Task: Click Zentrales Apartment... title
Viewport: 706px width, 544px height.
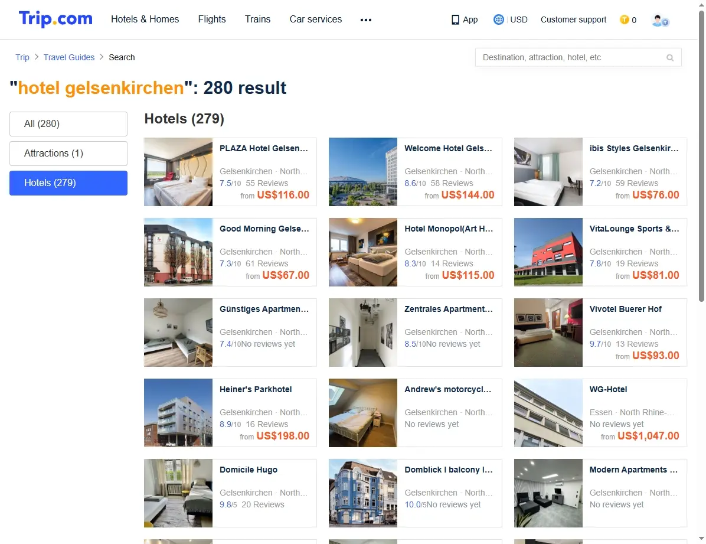Action: coord(449,309)
